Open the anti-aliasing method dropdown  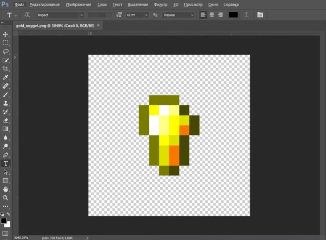192,15
